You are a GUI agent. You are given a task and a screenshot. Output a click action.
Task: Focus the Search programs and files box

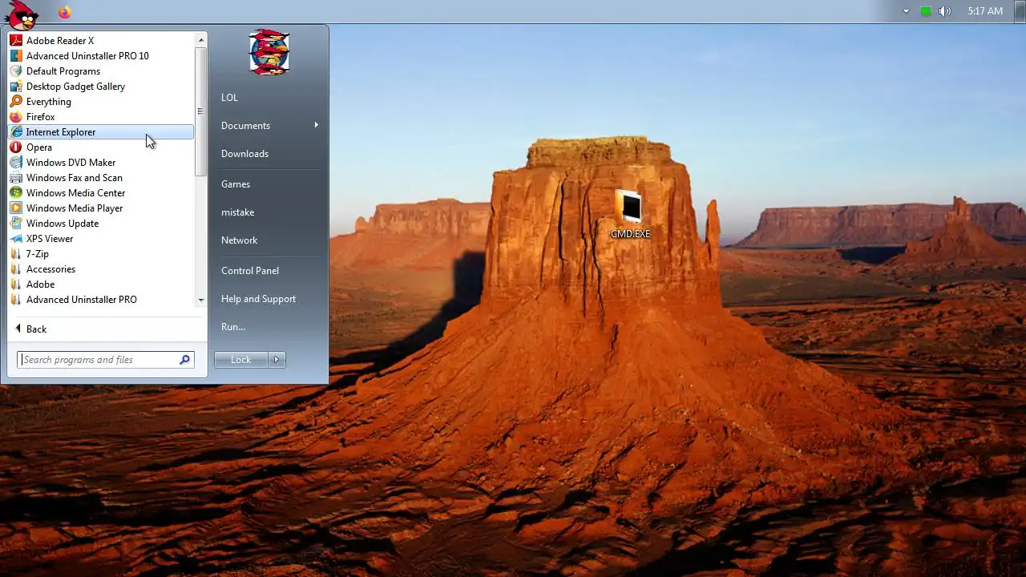pyautogui.click(x=106, y=360)
